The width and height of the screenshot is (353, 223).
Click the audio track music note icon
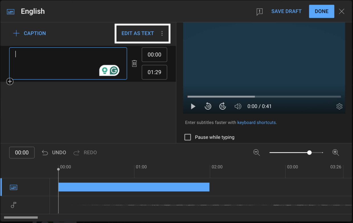tap(13, 205)
